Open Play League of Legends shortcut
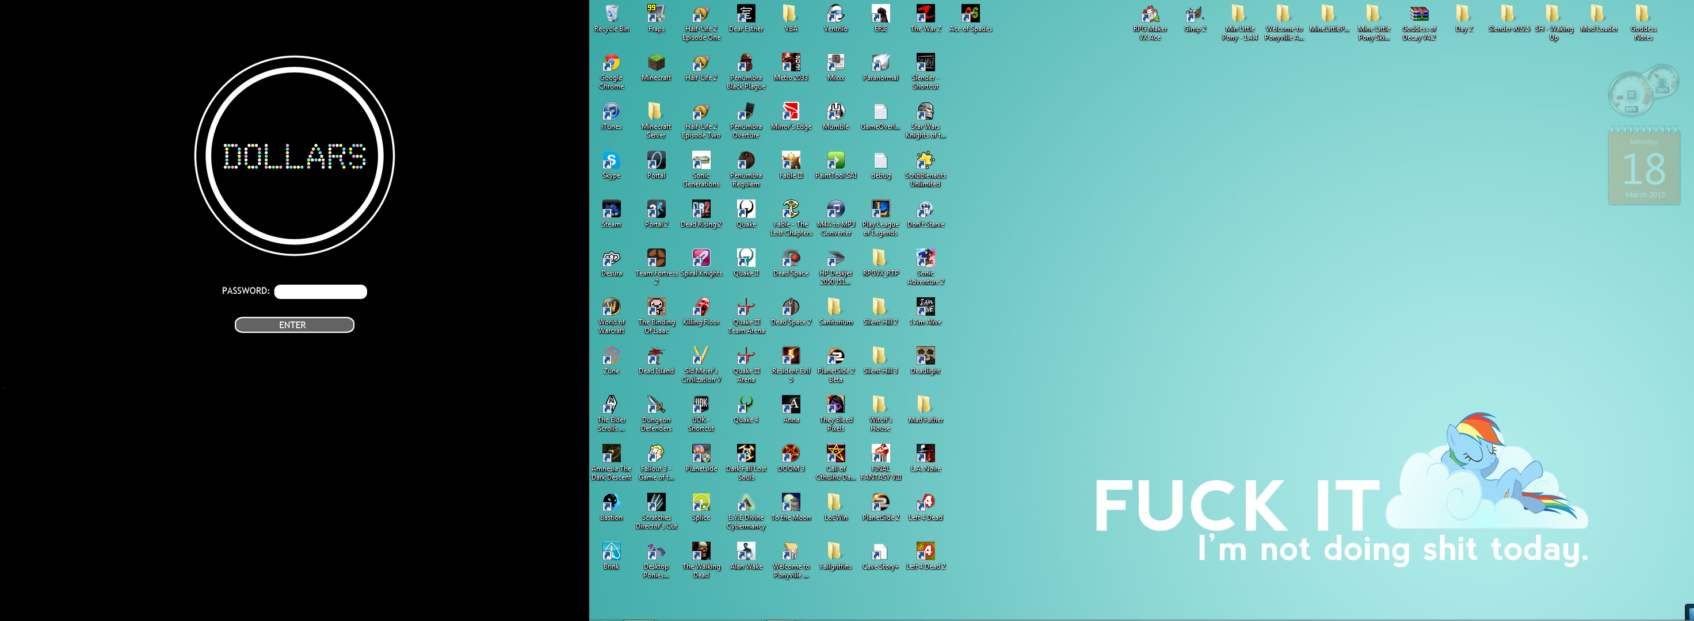This screenshot has width=1694, height=621. point(880,217)
